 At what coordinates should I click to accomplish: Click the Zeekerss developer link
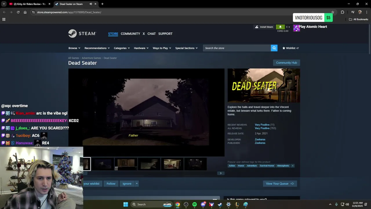[x=260, y=139]
